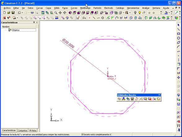Open the Undo dropdown arrow
Screen dimensions: 182x137
(x=22, y=13)
